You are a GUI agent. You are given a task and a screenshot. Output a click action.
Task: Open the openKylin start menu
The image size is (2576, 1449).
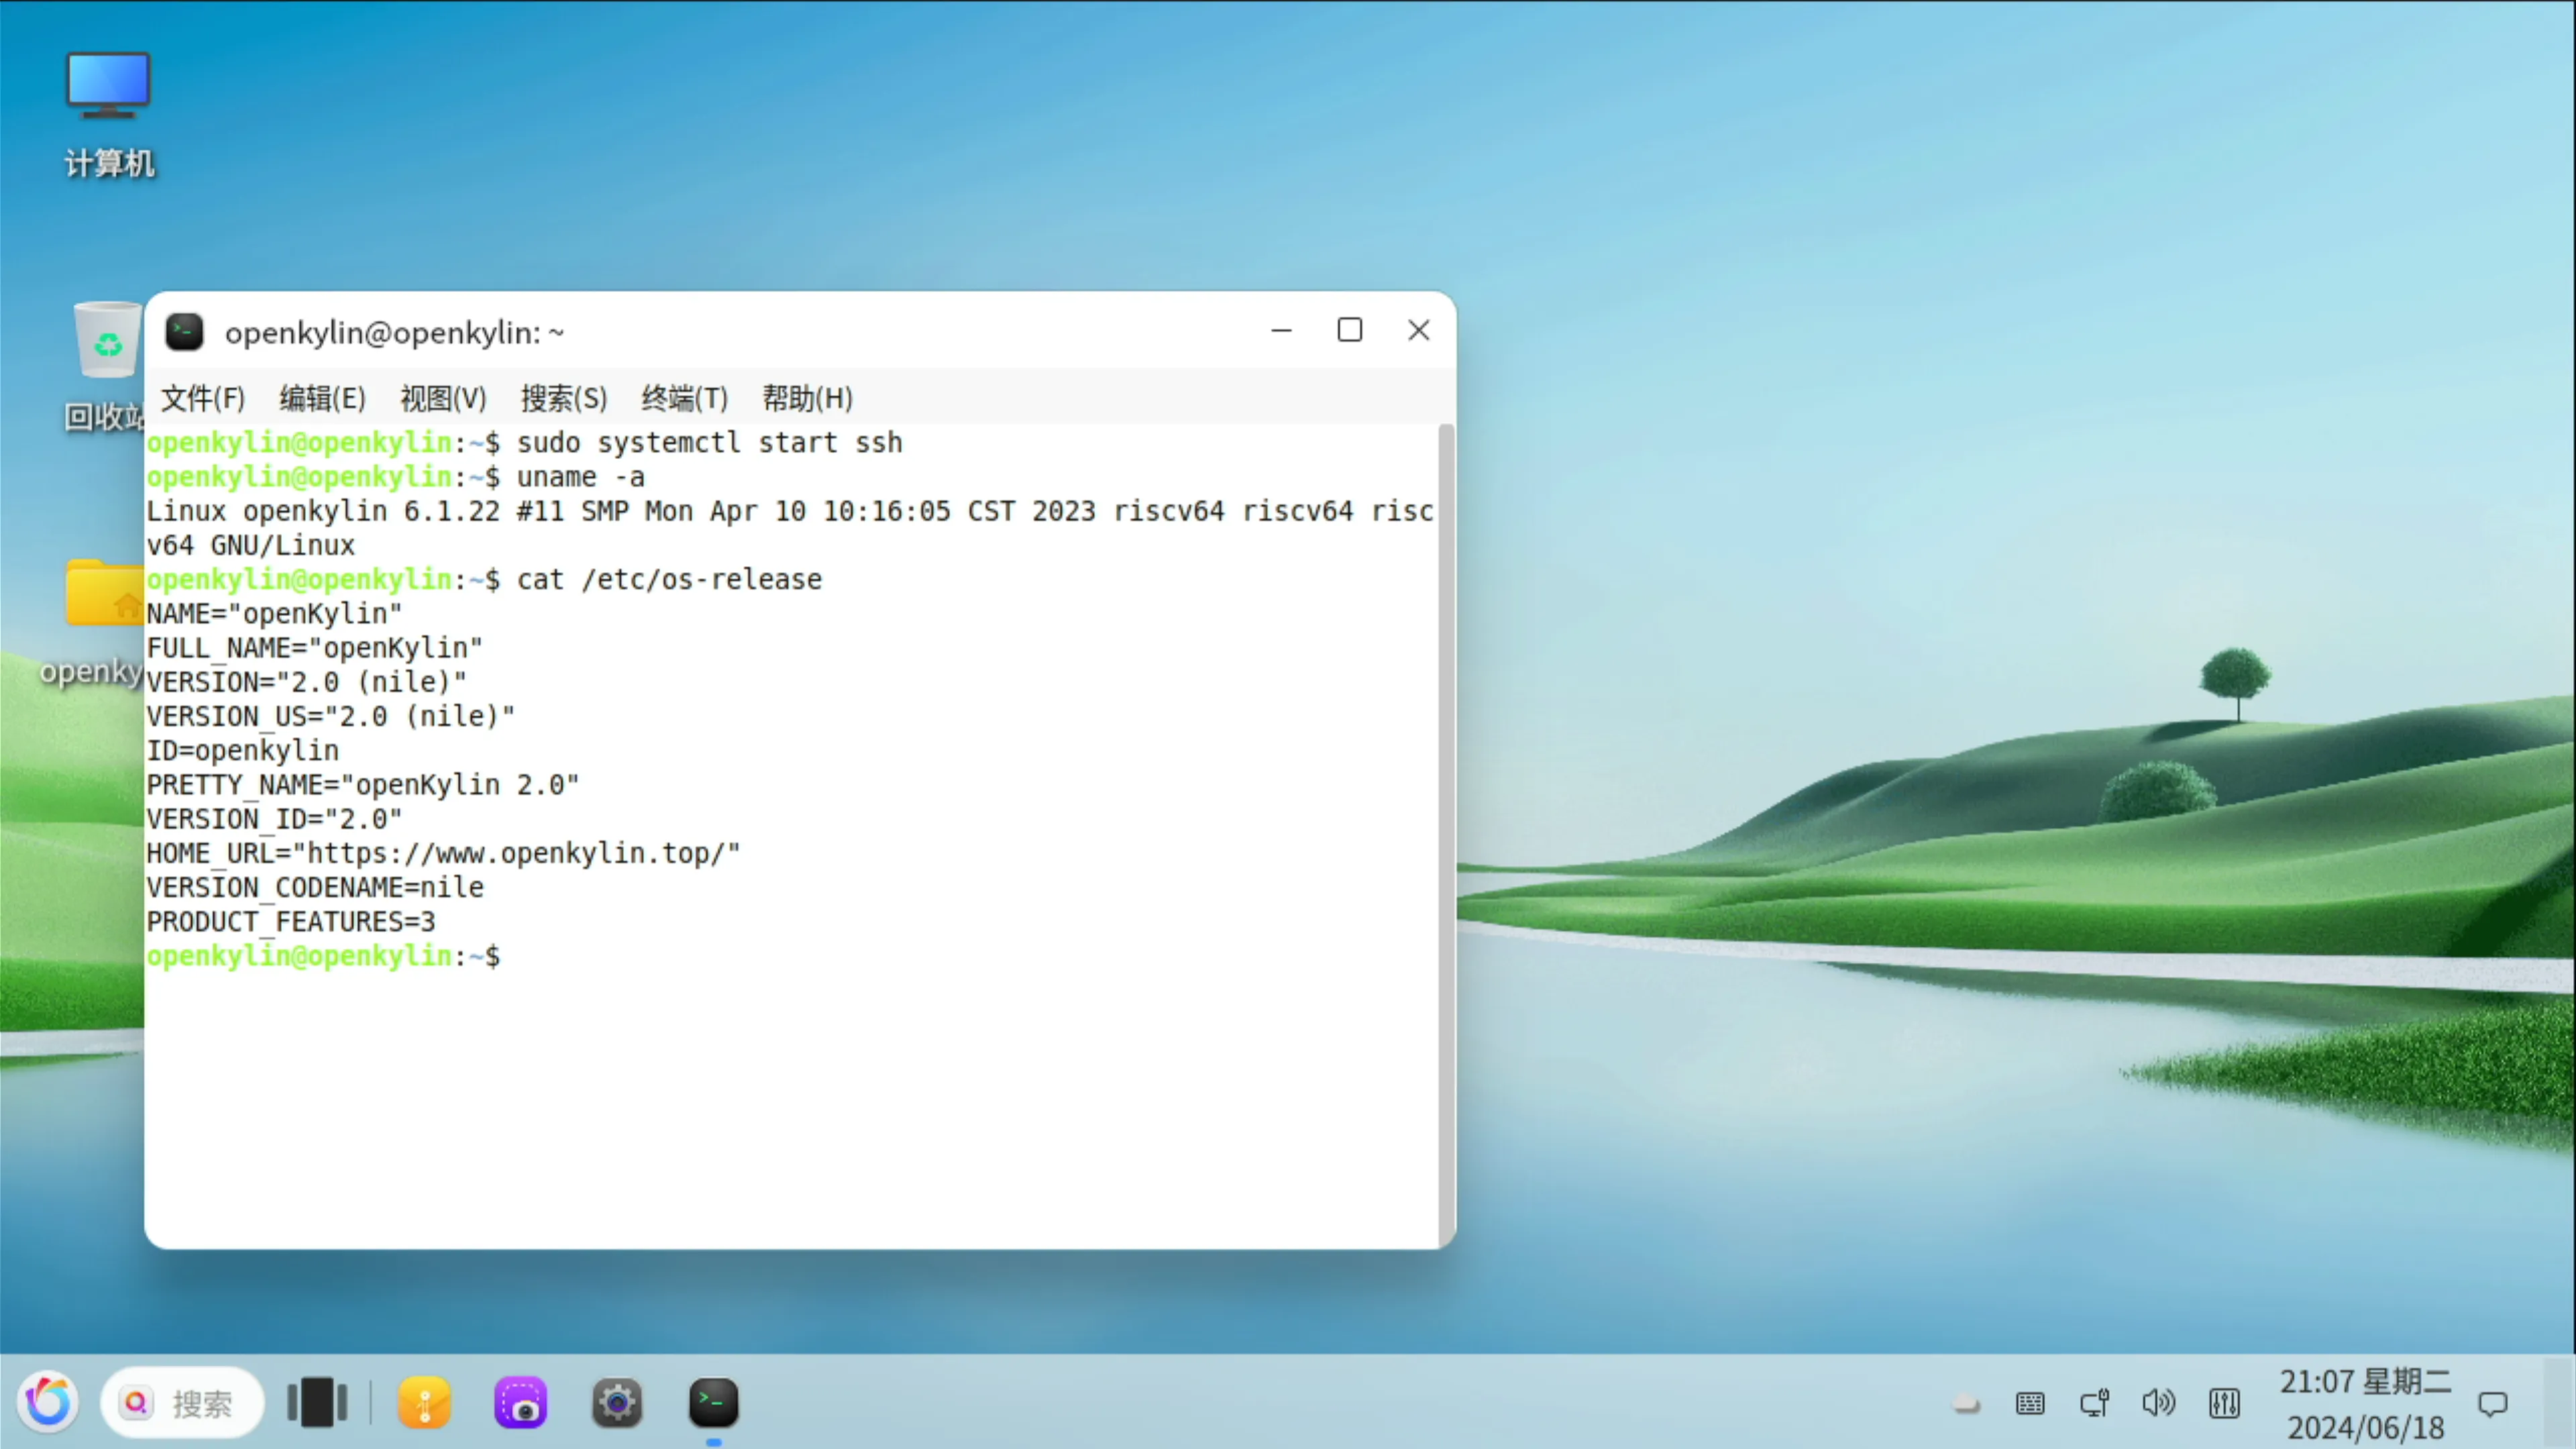[48, 1403]
